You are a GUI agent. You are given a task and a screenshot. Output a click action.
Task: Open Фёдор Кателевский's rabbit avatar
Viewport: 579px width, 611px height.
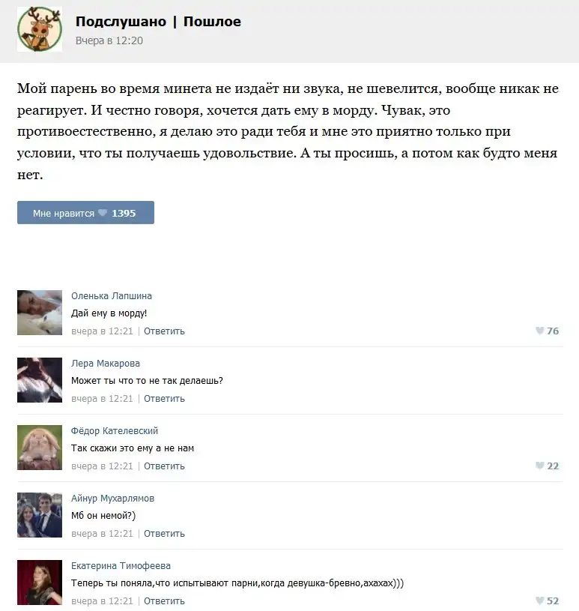tap(40, 448)
